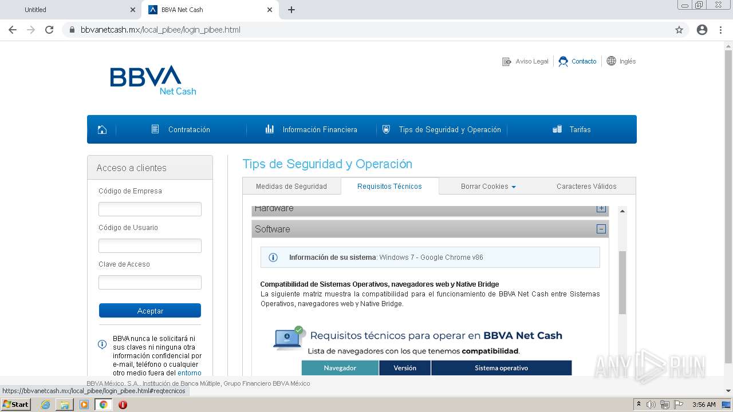Bookmark this page with star icon

[679, 30]
